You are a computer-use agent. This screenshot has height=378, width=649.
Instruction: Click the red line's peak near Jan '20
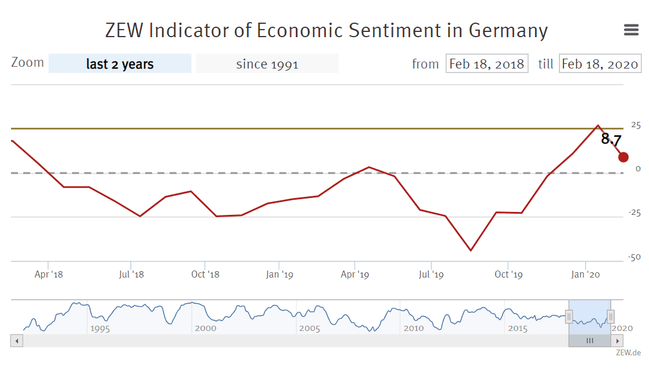coord(598,125)
